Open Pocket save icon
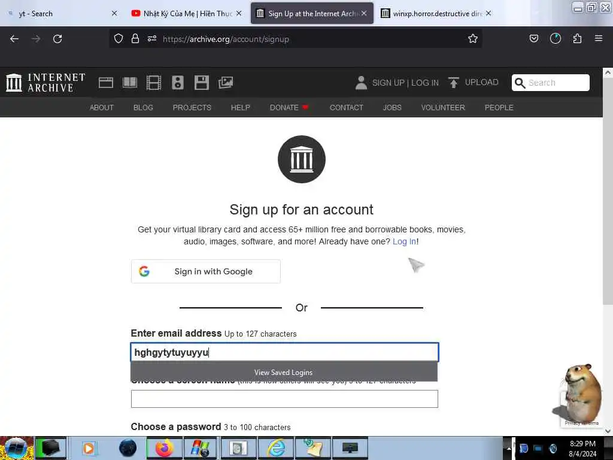 pyautogui.click(x=533, y=38)
